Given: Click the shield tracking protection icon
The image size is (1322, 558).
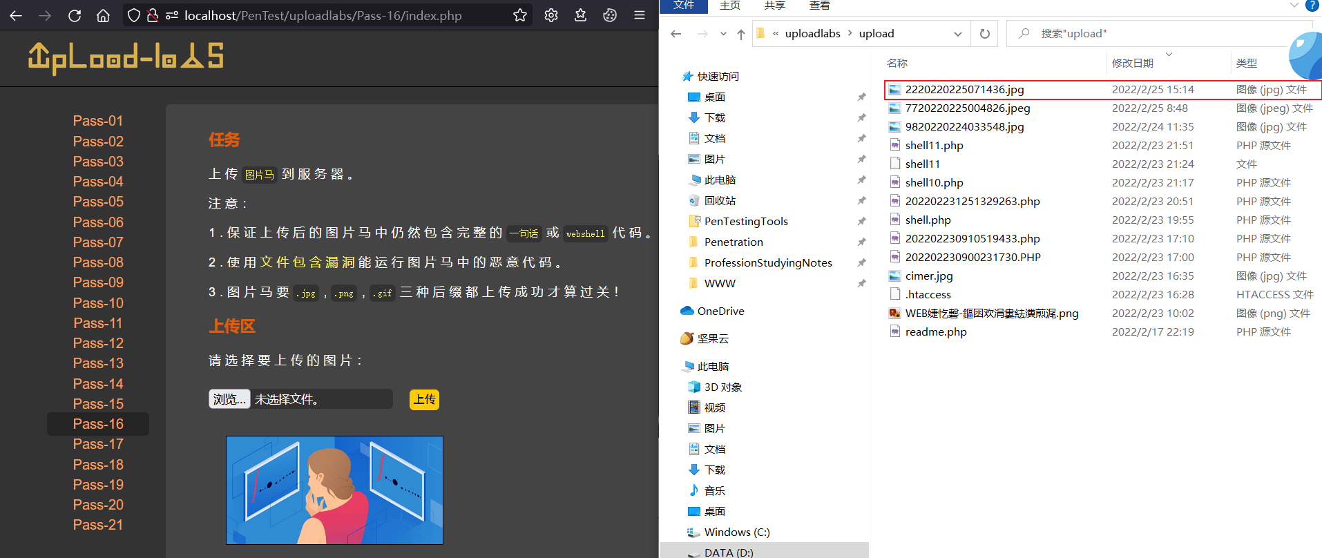Looking at the screenshot, I should (x=134, y=15).
